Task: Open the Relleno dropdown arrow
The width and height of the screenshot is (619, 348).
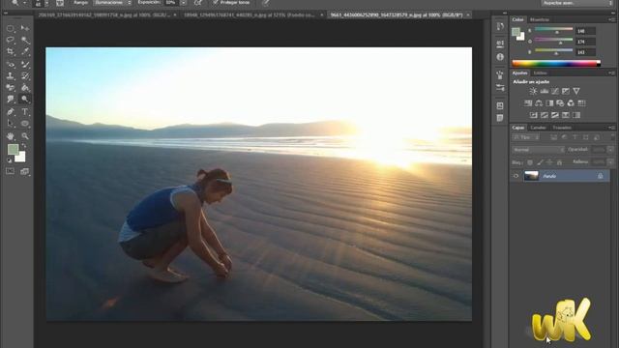Action: (x=610, y=161)
